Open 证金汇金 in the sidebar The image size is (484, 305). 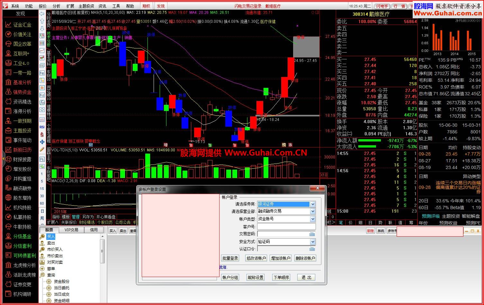click(x=22, y=25)
